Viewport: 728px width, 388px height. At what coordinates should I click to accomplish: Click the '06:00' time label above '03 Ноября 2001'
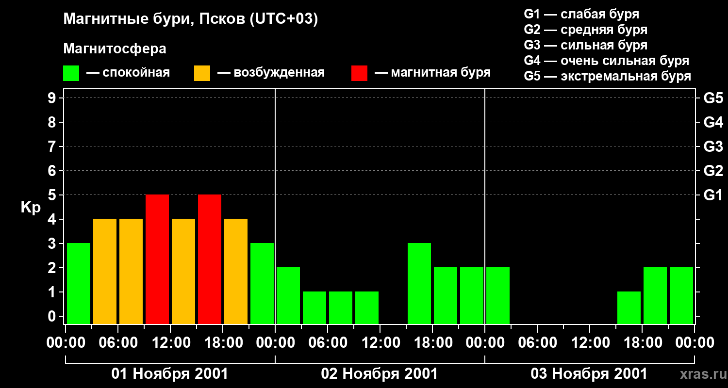[x=537, y=343]
